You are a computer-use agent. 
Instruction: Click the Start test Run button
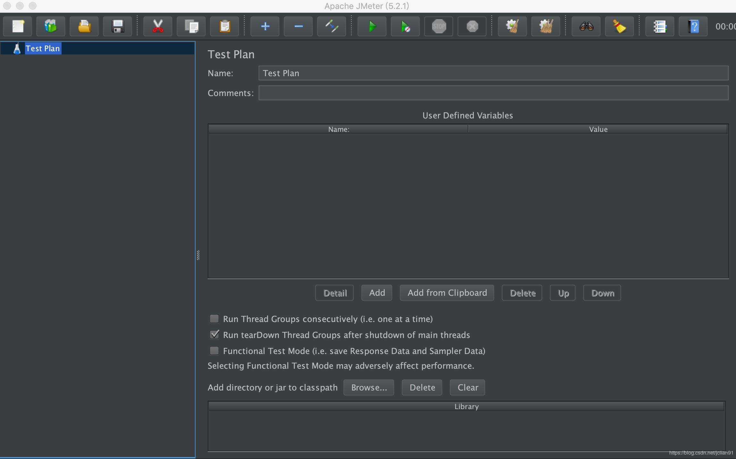tap(373, 25)
